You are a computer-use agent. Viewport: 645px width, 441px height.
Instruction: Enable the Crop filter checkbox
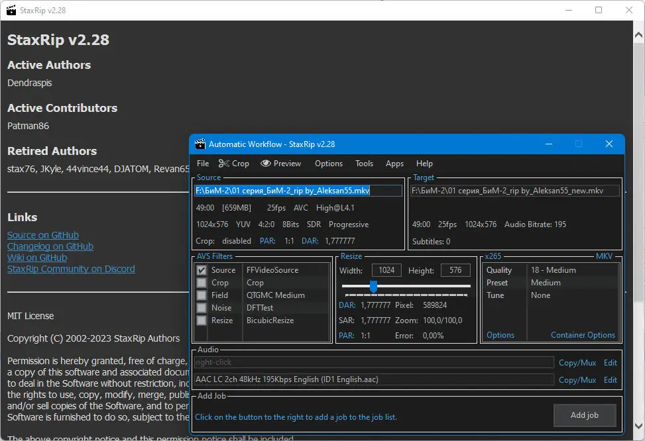pos(202,283)
